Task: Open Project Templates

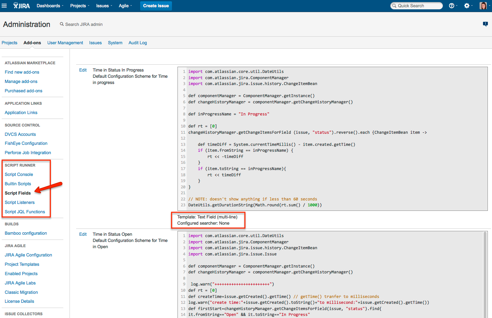Action: coord(22,264)
